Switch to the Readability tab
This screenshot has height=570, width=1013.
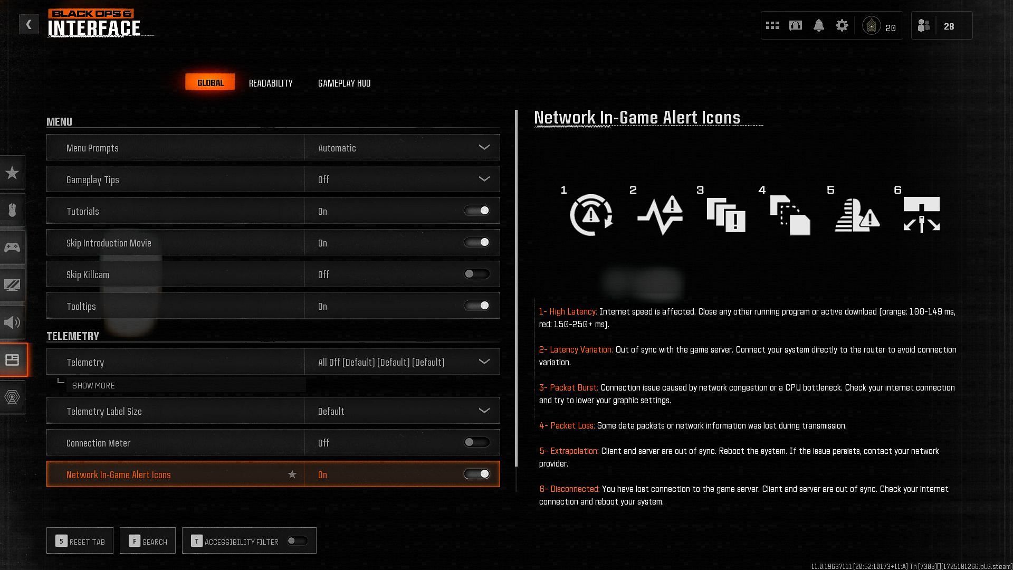[271, 83]
